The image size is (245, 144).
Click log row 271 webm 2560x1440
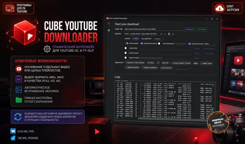164,110
